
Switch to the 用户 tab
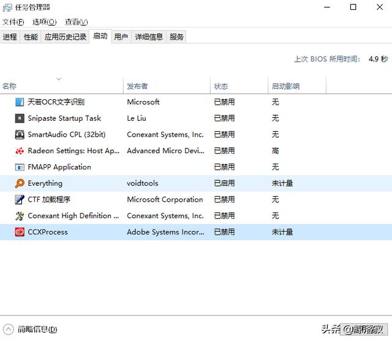coord(121,37)
